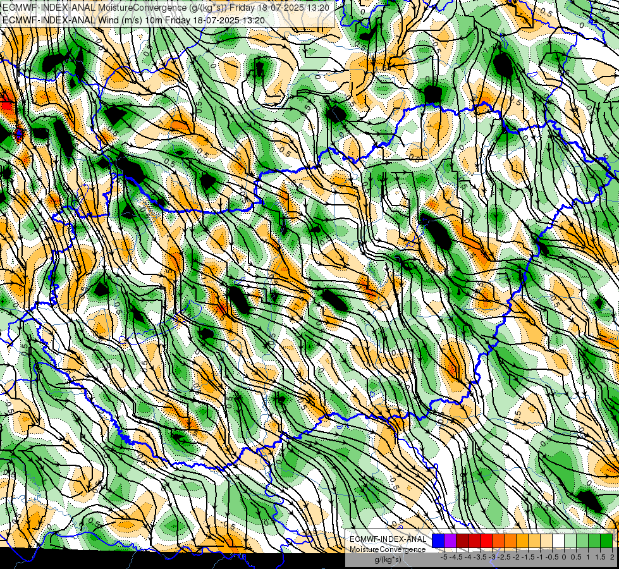Select the darkest green legend swatch
The image size is (619, 569).
(x=606, y=541)
